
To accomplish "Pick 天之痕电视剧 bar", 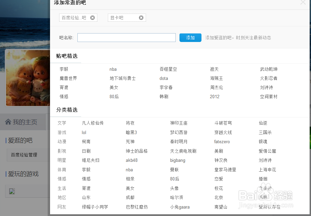I will tap(183, 151).
